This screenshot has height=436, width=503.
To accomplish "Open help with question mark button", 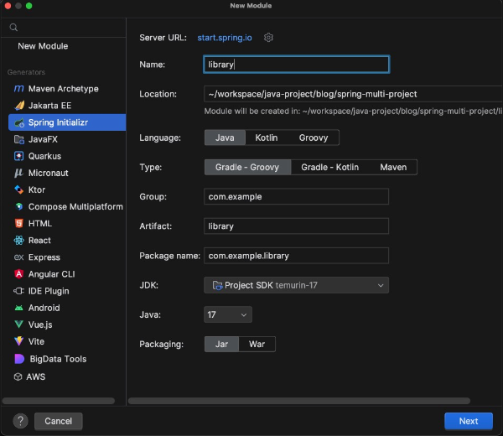I will pyautogui.click(x=20, y=421).
